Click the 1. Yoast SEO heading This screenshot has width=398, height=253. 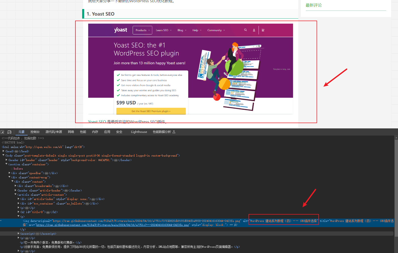(101, 14)
